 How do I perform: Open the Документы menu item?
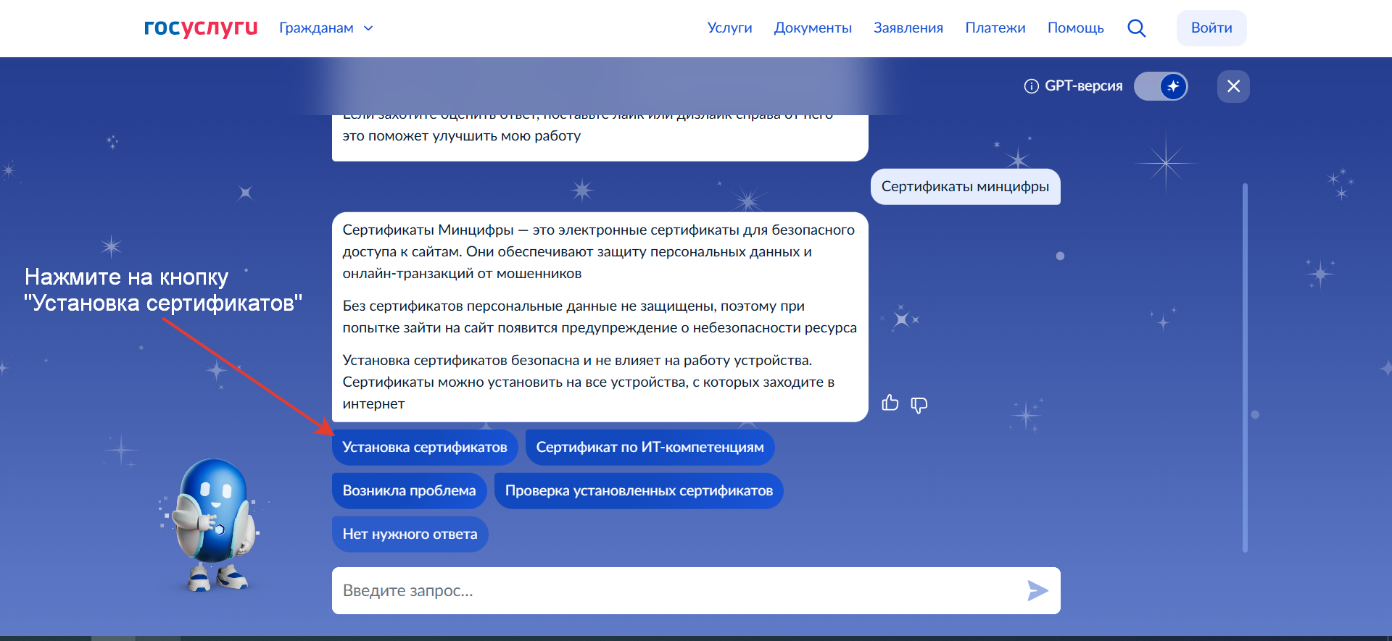click(813, 28)
